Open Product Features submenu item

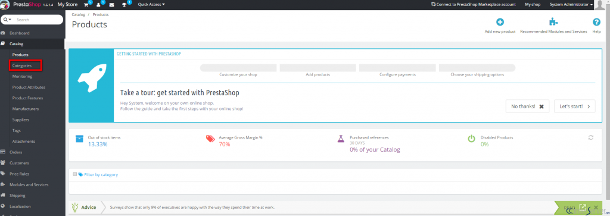tap(27, 98)
